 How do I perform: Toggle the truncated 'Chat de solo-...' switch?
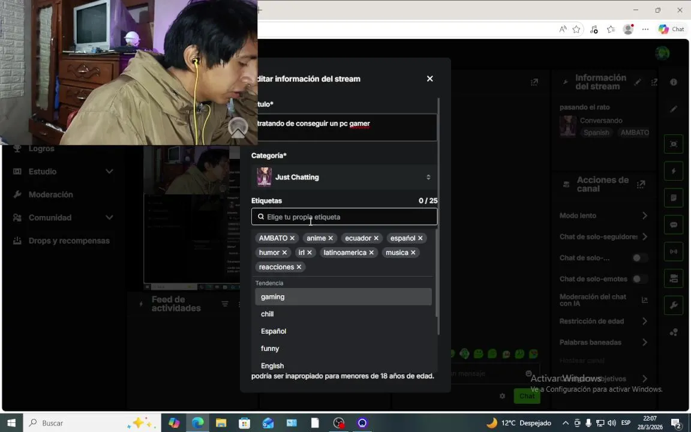pos(640,258)
